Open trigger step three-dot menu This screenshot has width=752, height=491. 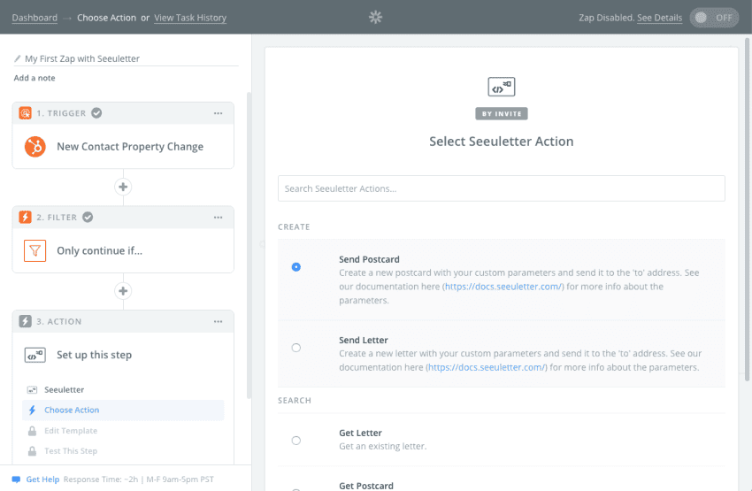coord(219,113)
